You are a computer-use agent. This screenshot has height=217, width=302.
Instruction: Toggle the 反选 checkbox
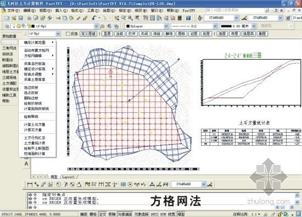click(x=68, y=34)
